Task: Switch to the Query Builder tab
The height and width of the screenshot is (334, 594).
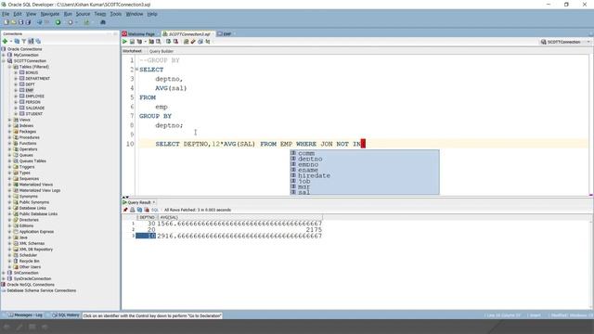Action: (x=161, y=51)
